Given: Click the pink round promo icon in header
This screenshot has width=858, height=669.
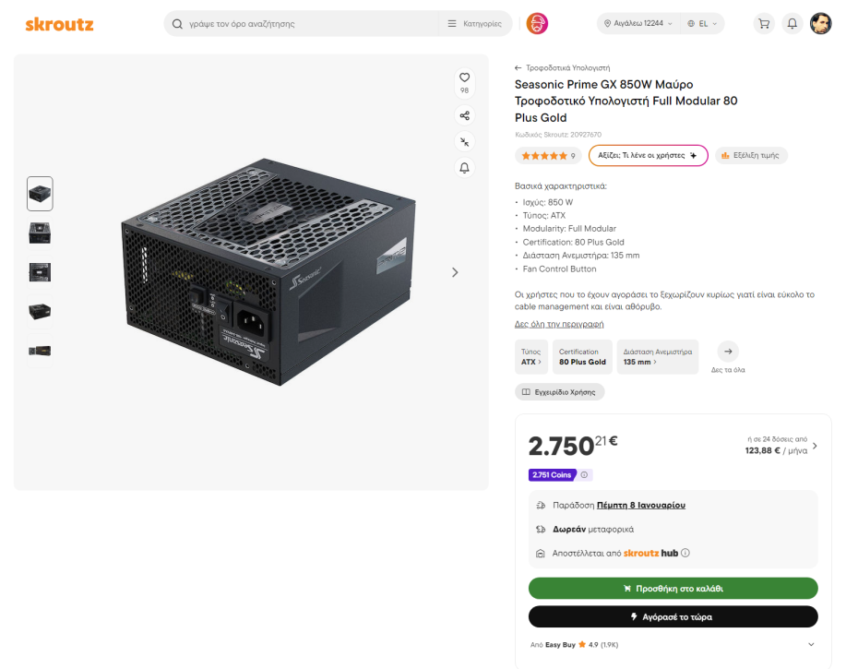Looking at the screenshot, I should [x=537, y=24].
